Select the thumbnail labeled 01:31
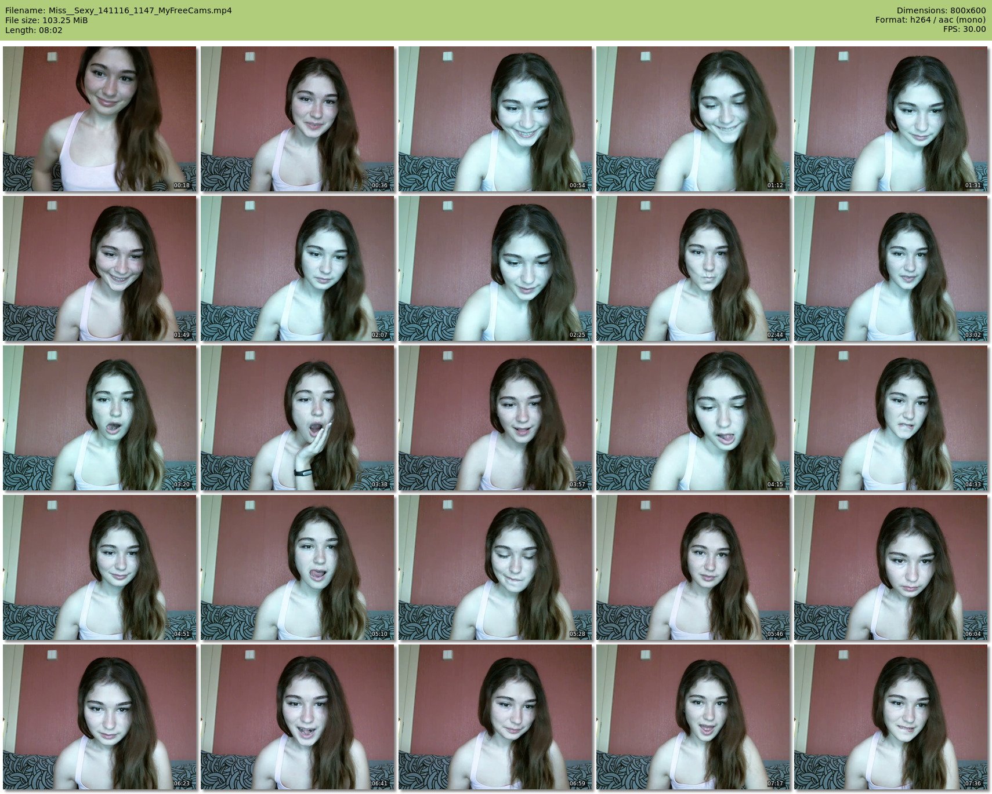The width and height of the screenshot is (992, 794). (890, 119)
